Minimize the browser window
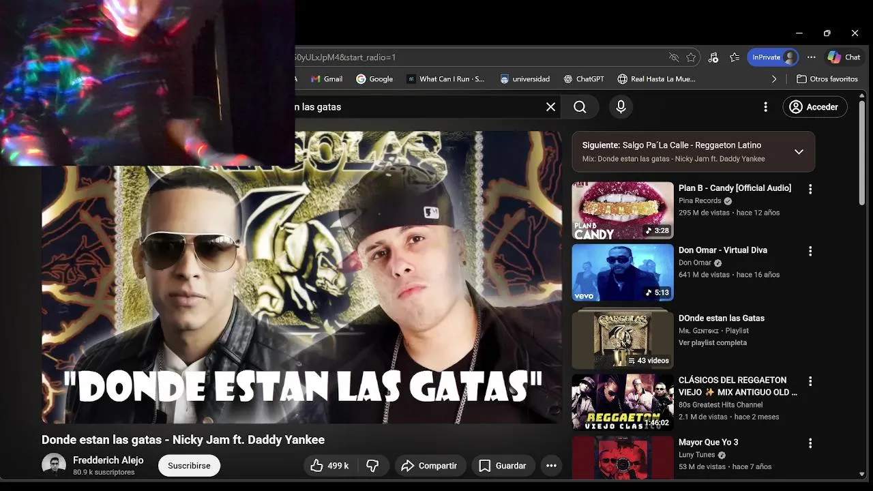This screenshot has width=873, height=491. pyautogui.click(x=799, y=33)
